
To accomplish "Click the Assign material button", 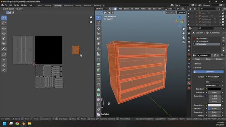I will (x=197, y=59).
